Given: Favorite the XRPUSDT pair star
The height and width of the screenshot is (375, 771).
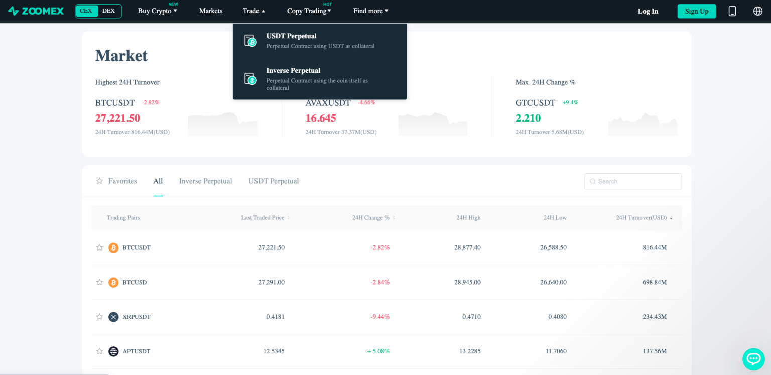Looking at the screenshot, I should 99,317.
